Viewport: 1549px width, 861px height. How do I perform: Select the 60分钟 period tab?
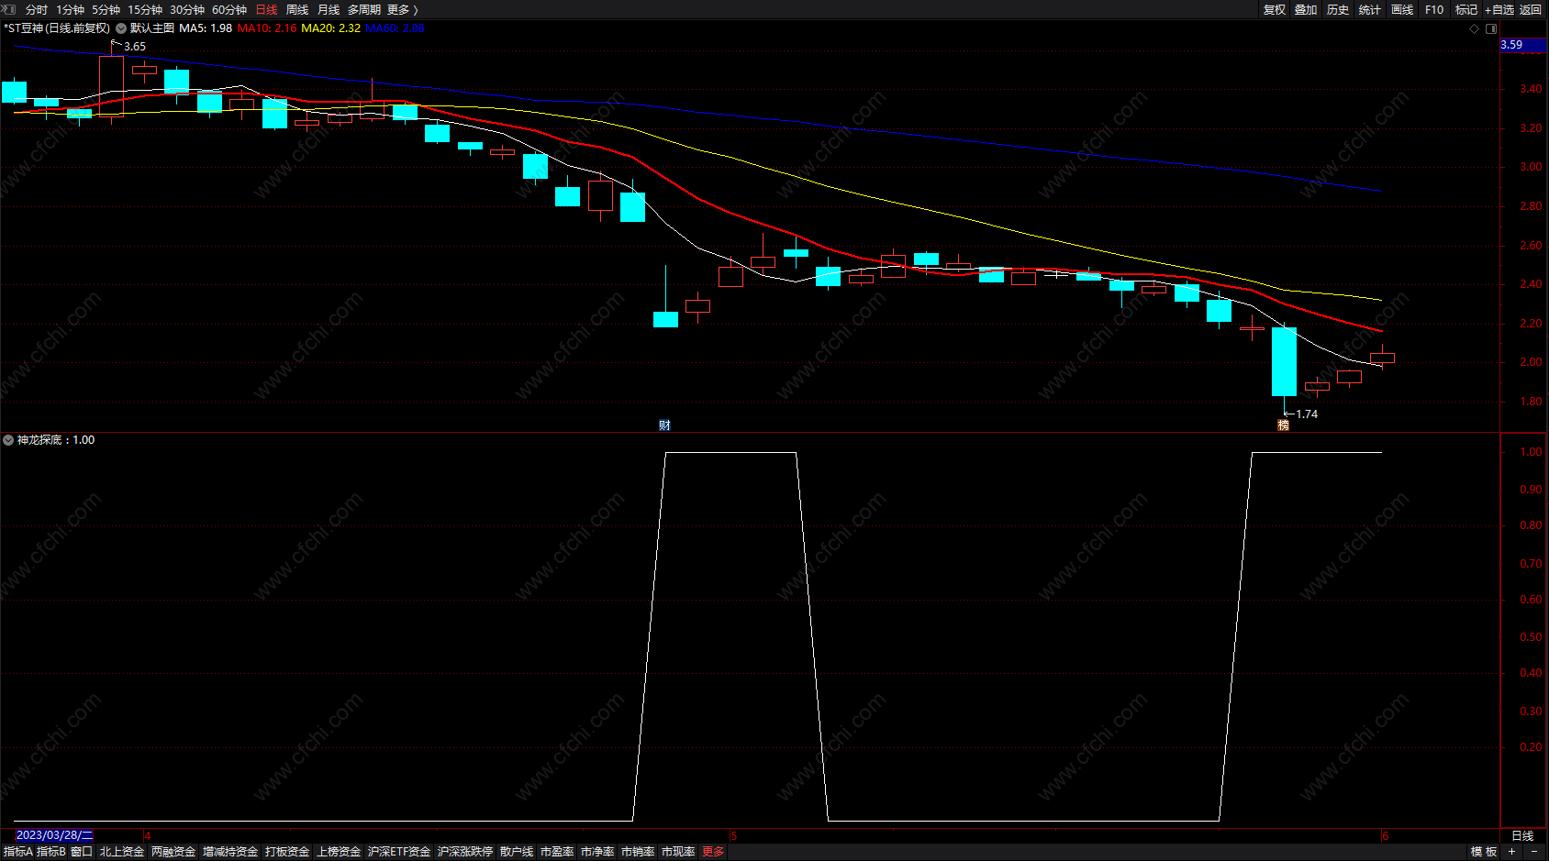point(229,10)
